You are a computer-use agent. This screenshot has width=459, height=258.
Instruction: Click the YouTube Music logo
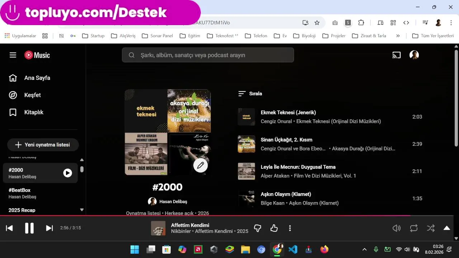click(x=37, y=55)
